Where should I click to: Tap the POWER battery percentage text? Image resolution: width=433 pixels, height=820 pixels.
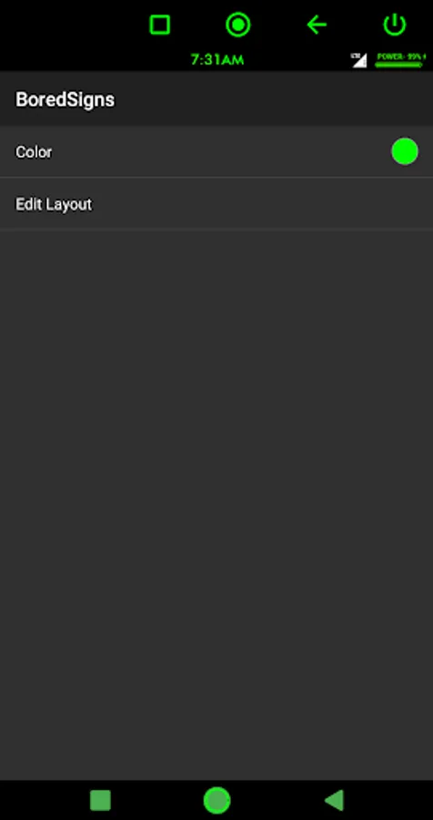click(x=400, y=56)
